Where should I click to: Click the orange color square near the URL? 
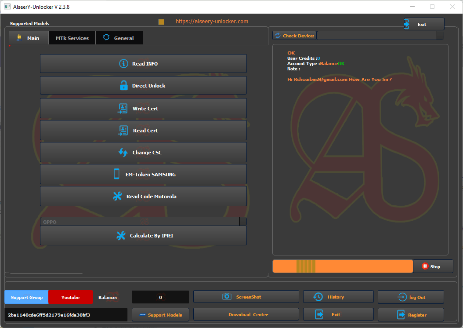pyautogui.click(x=161, y=22)
